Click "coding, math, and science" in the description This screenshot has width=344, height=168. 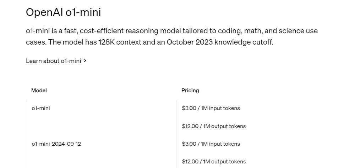tap(263, 31)
